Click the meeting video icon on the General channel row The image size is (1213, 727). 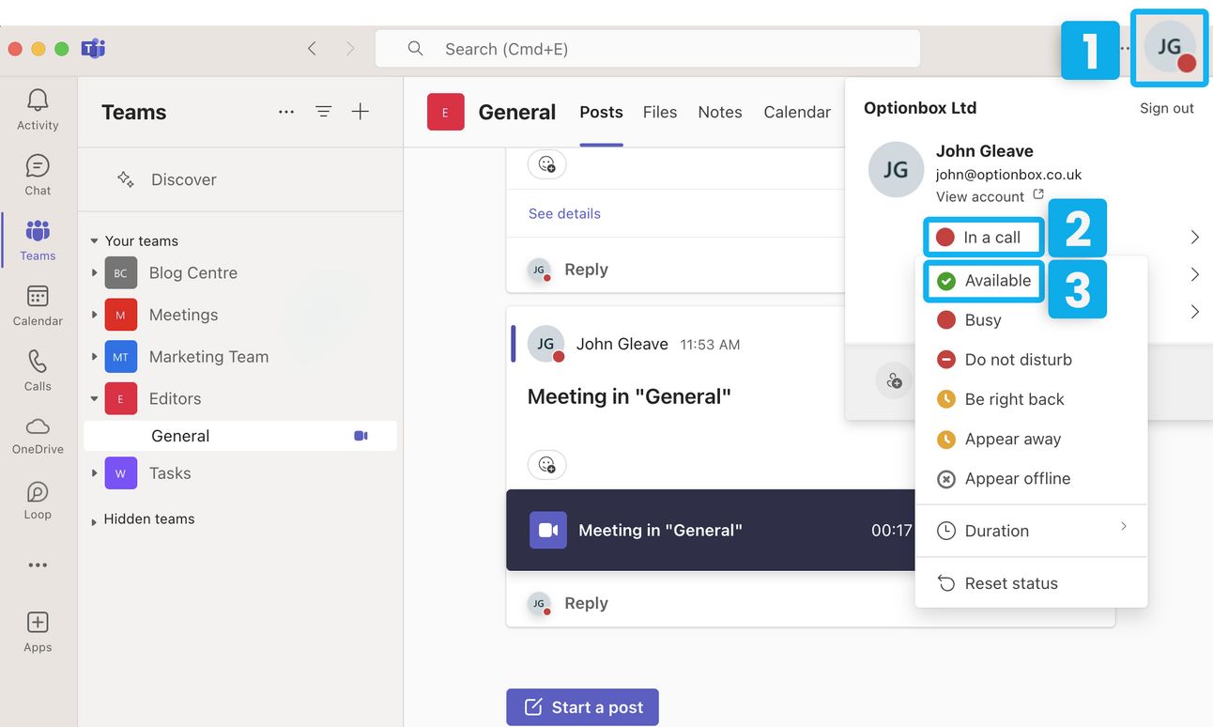(x=361, y=436)
